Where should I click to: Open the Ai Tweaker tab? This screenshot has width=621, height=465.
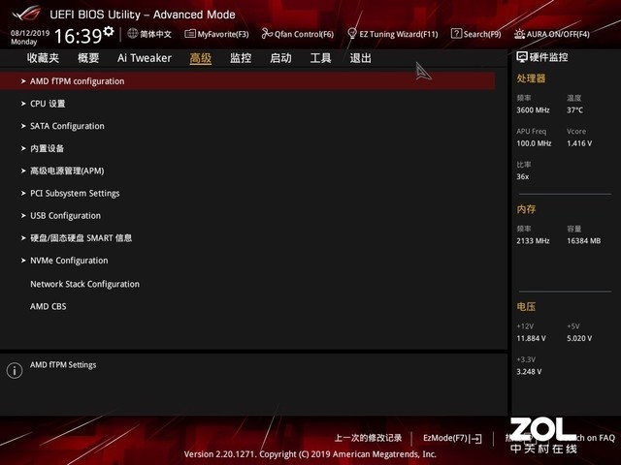click(x=145, y=58)
